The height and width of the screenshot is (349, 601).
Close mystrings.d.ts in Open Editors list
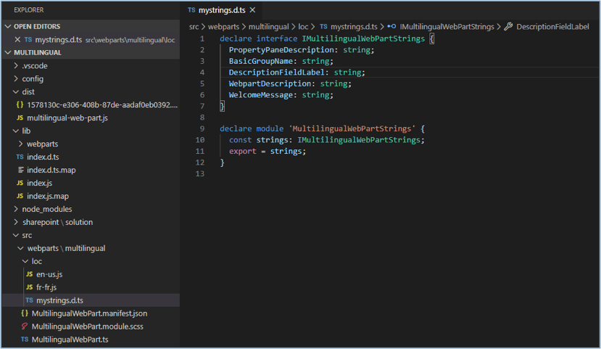[17, 39]
